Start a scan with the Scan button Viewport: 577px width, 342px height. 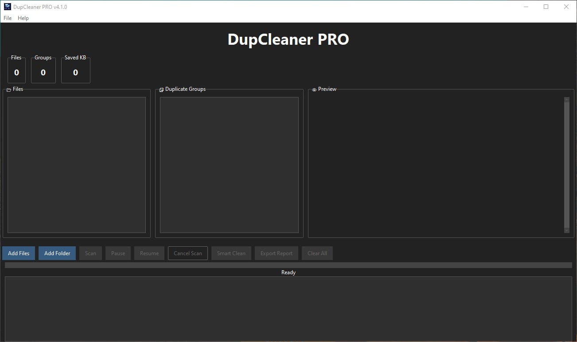90,253
